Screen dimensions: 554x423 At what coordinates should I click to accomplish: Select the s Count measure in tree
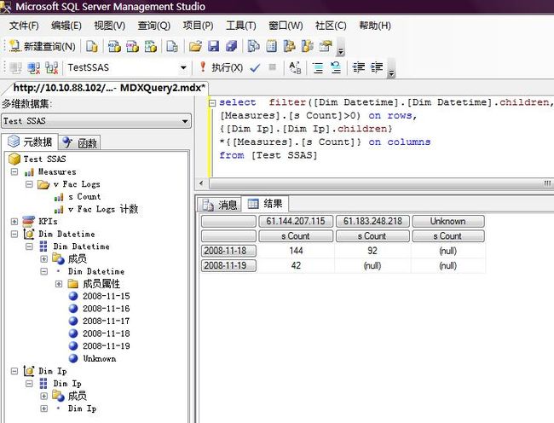(84, 197)
